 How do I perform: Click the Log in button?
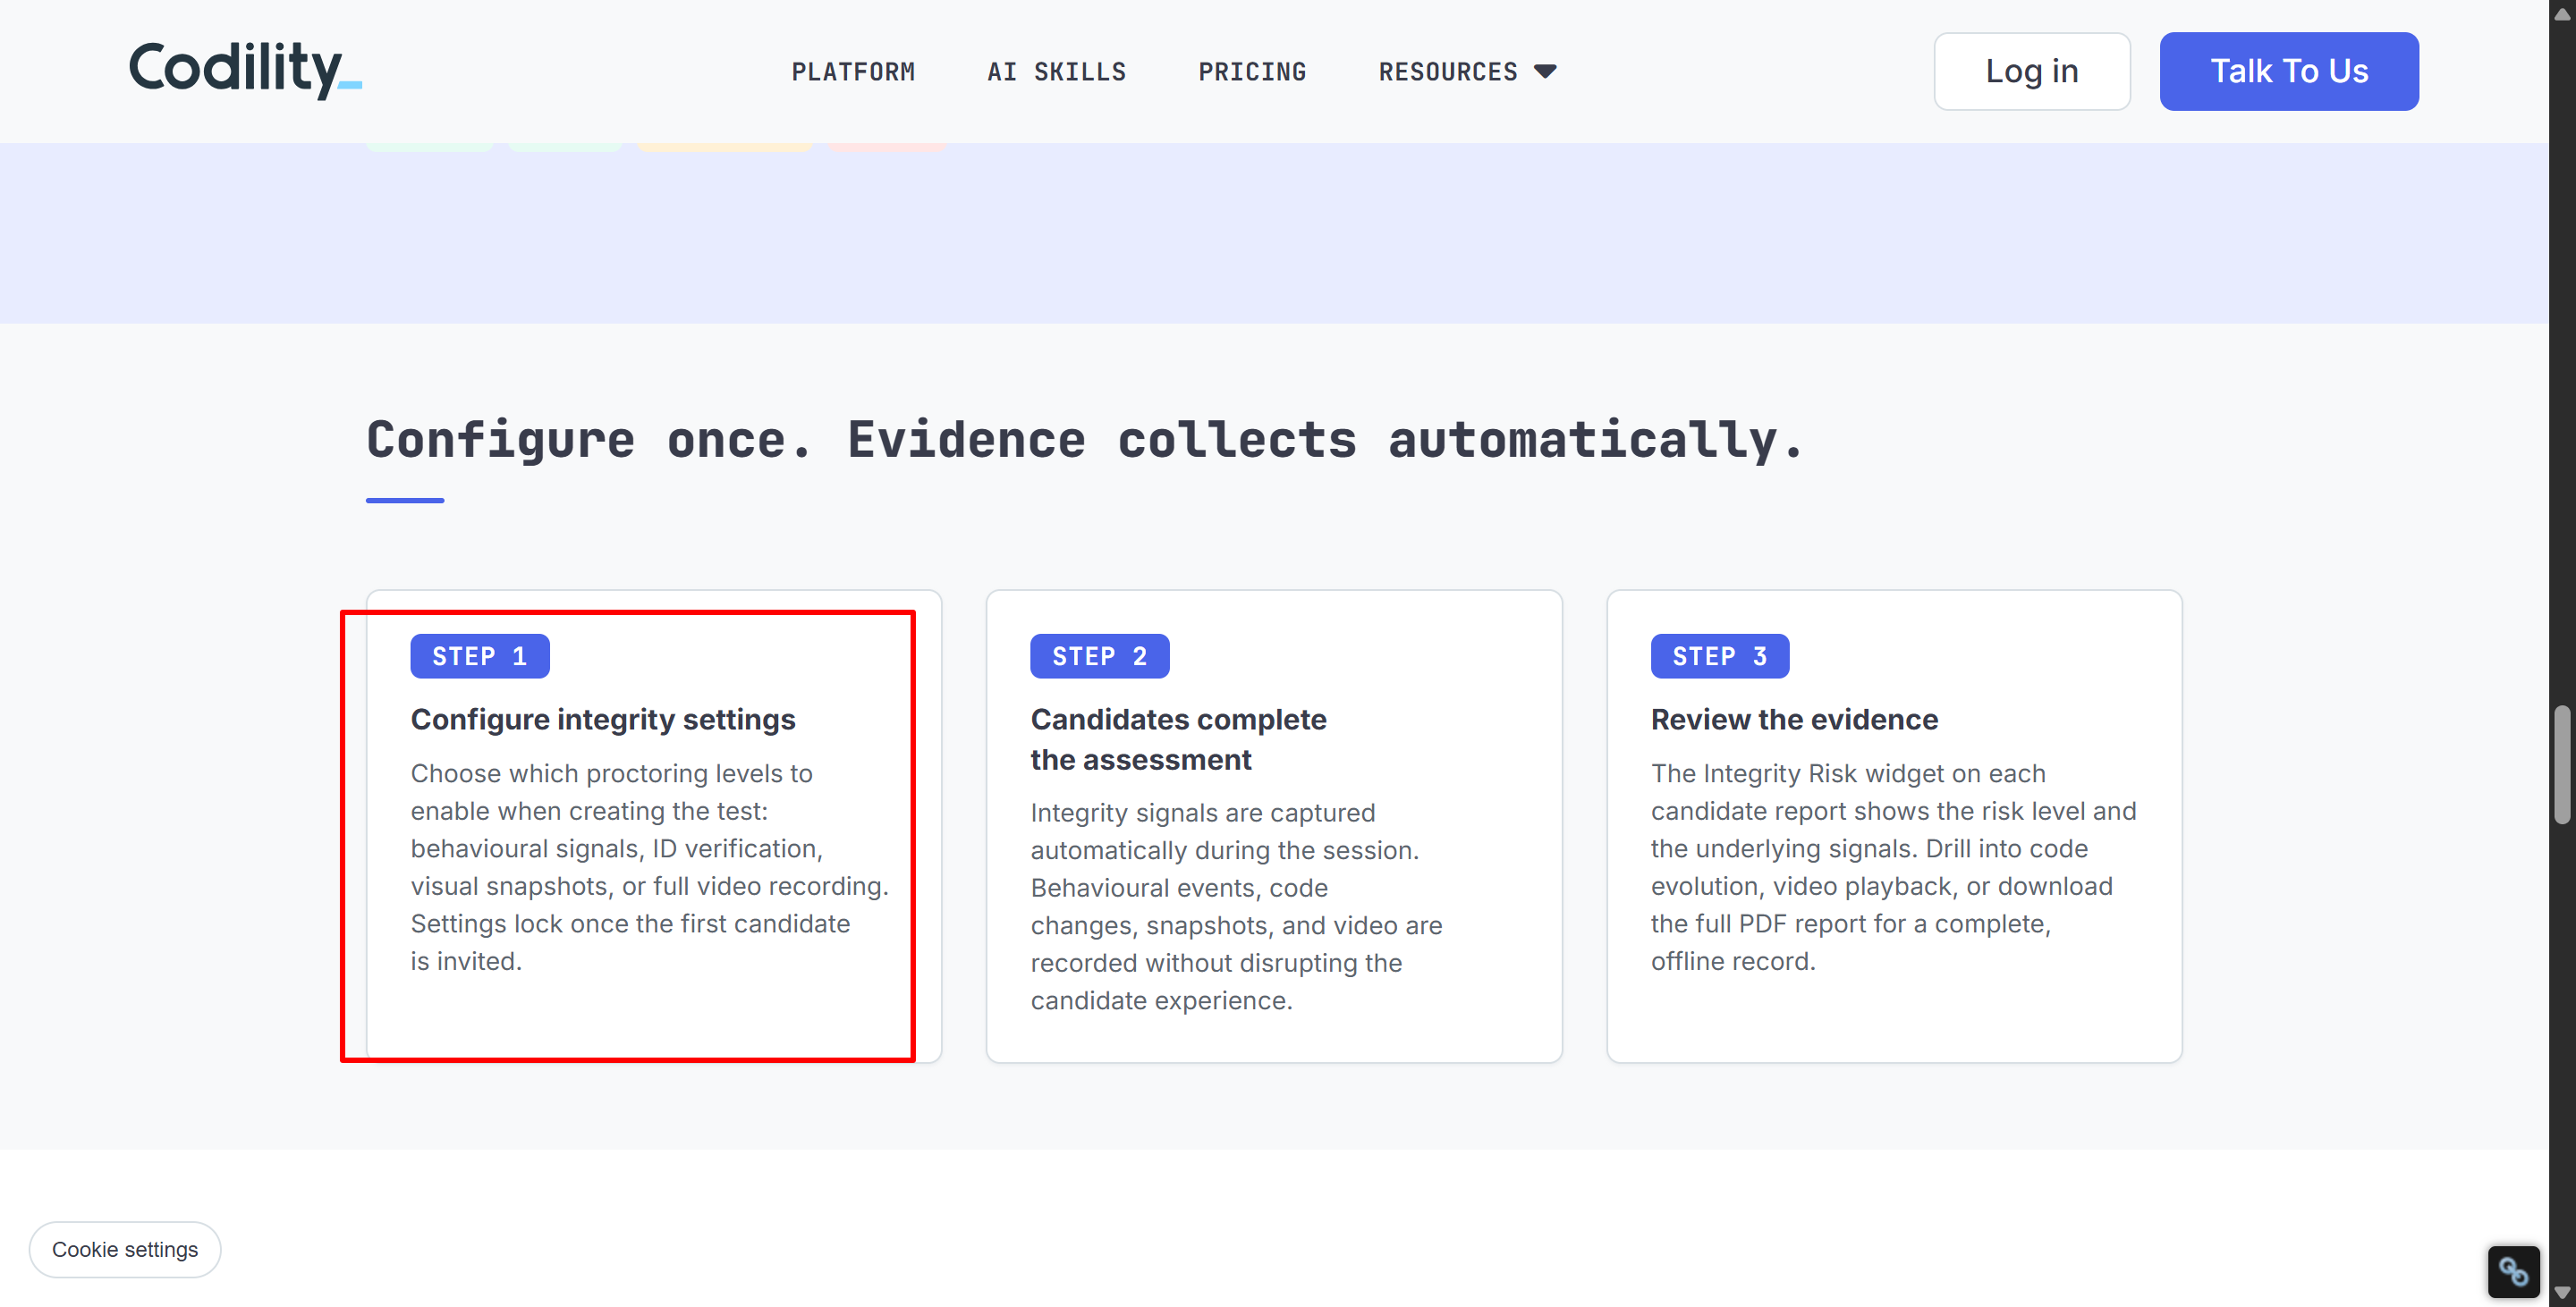[x=2031, y=71]
